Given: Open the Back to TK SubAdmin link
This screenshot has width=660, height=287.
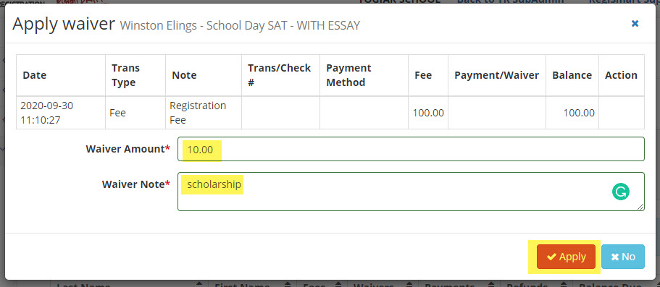Looking at the screenshot, I should click(x=511, y=1).
